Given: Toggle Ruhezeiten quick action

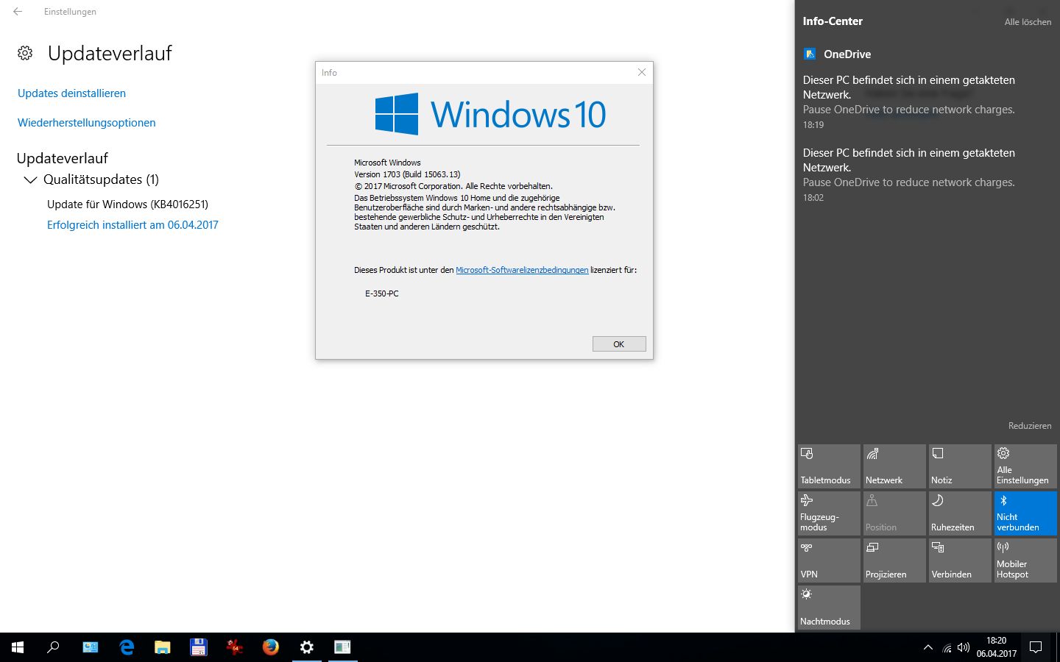Looking at the screenshot, I should [x=960, y=513].
